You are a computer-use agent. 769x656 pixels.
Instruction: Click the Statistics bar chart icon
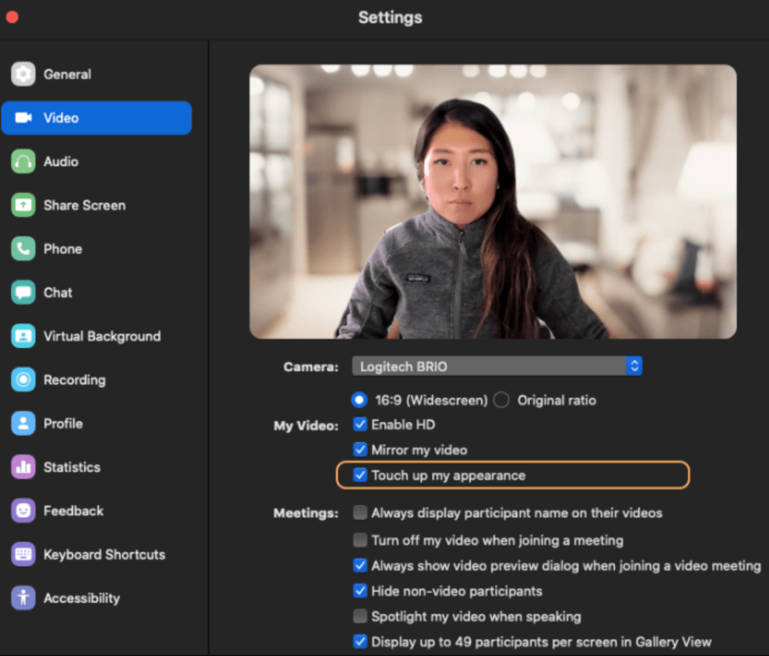click(23, 467)
